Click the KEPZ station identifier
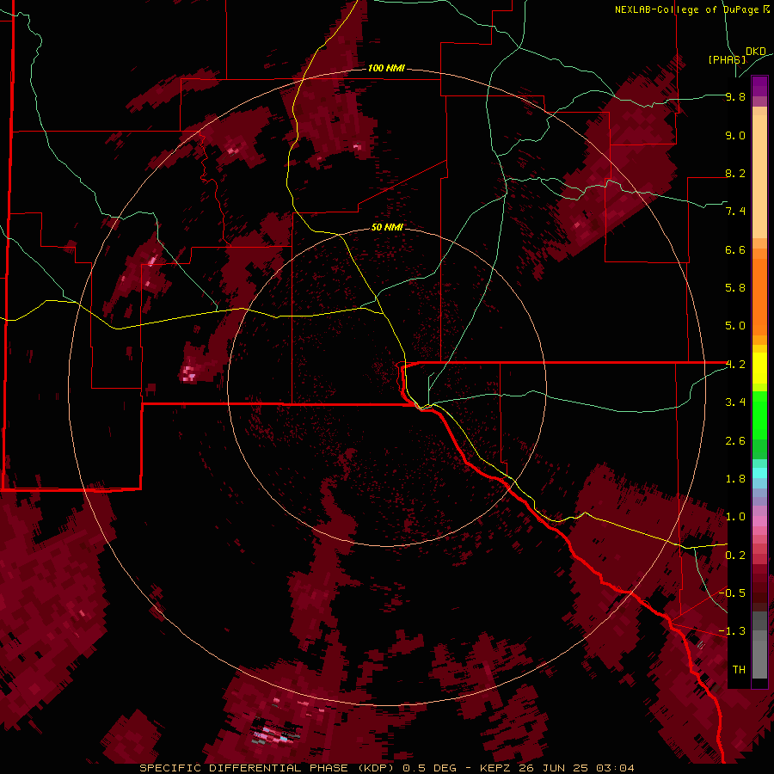This screenshot has height=774, width=774. [496, 768]
